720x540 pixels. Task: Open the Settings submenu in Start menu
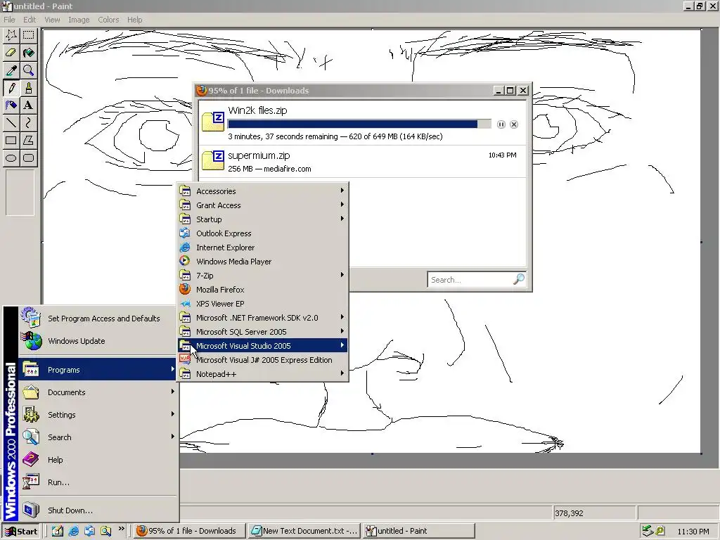98,415
